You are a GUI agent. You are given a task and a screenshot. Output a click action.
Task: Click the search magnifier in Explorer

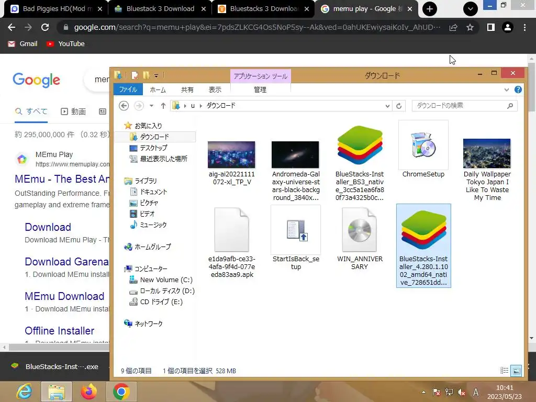[510, 106]
